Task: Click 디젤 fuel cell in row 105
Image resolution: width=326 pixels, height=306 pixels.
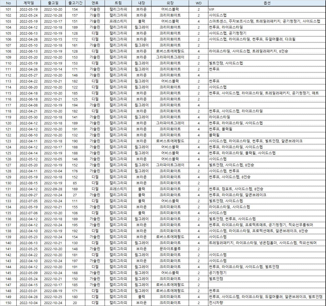Action: 95,33
